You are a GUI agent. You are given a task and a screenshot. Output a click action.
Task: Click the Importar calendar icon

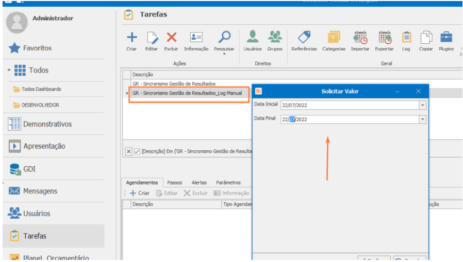[360, 38]
